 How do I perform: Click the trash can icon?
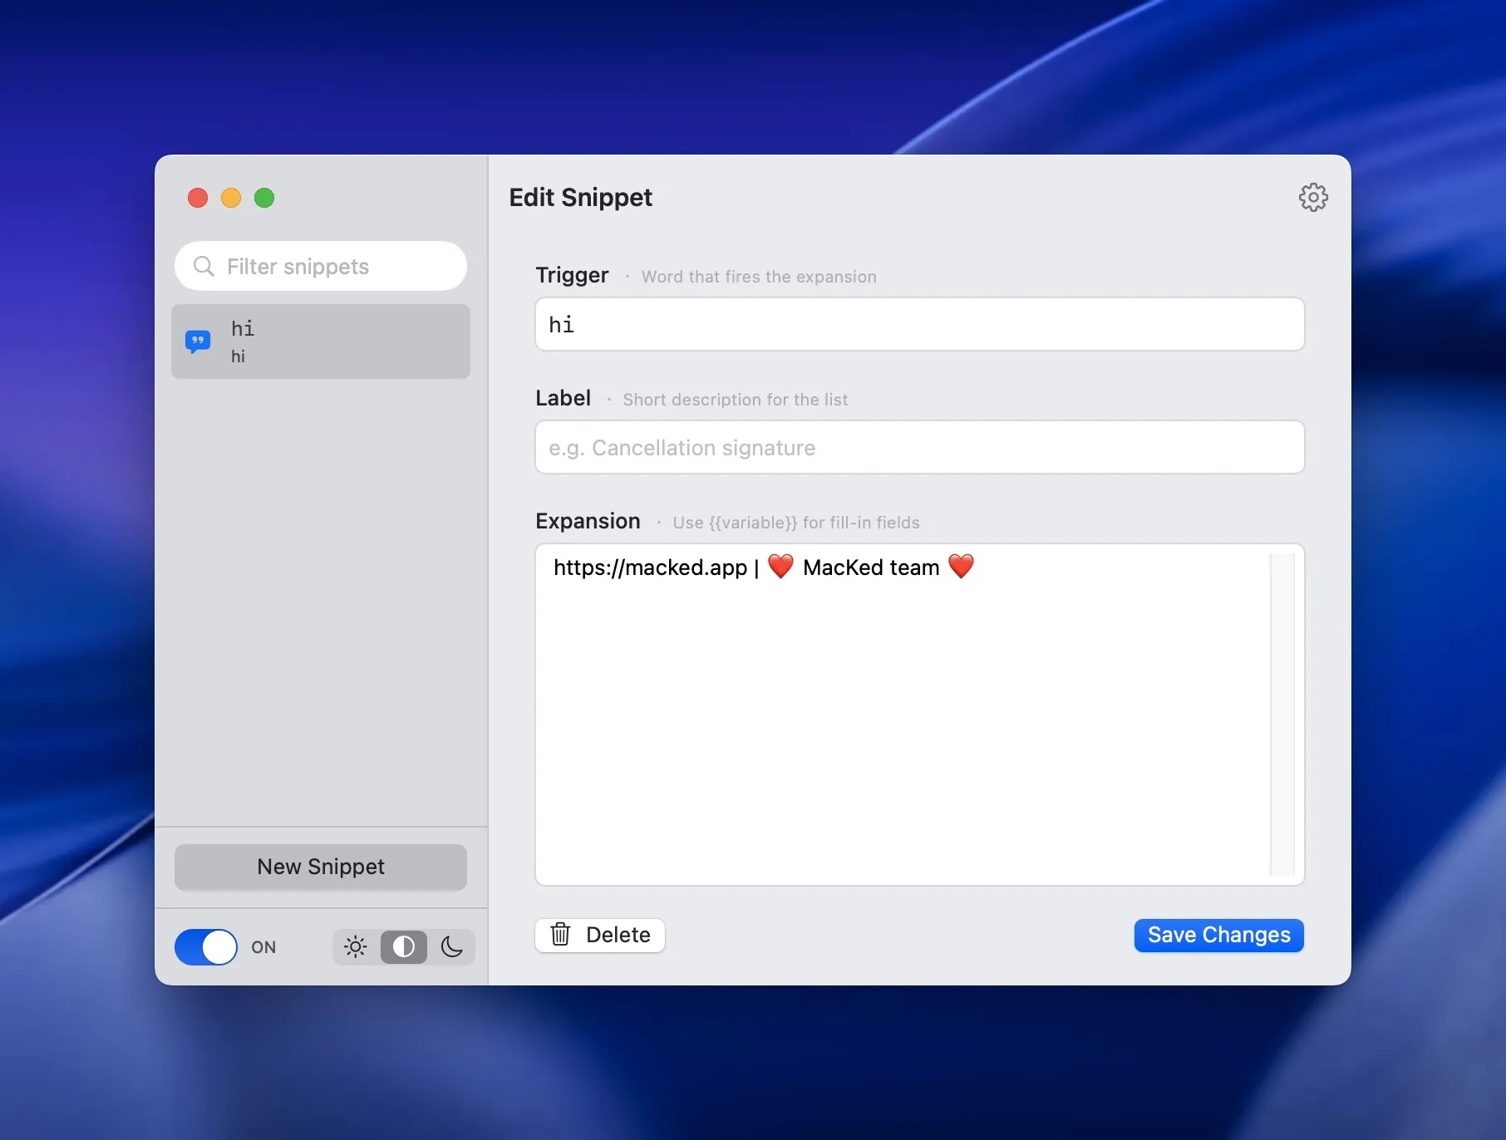click(561, 935)
